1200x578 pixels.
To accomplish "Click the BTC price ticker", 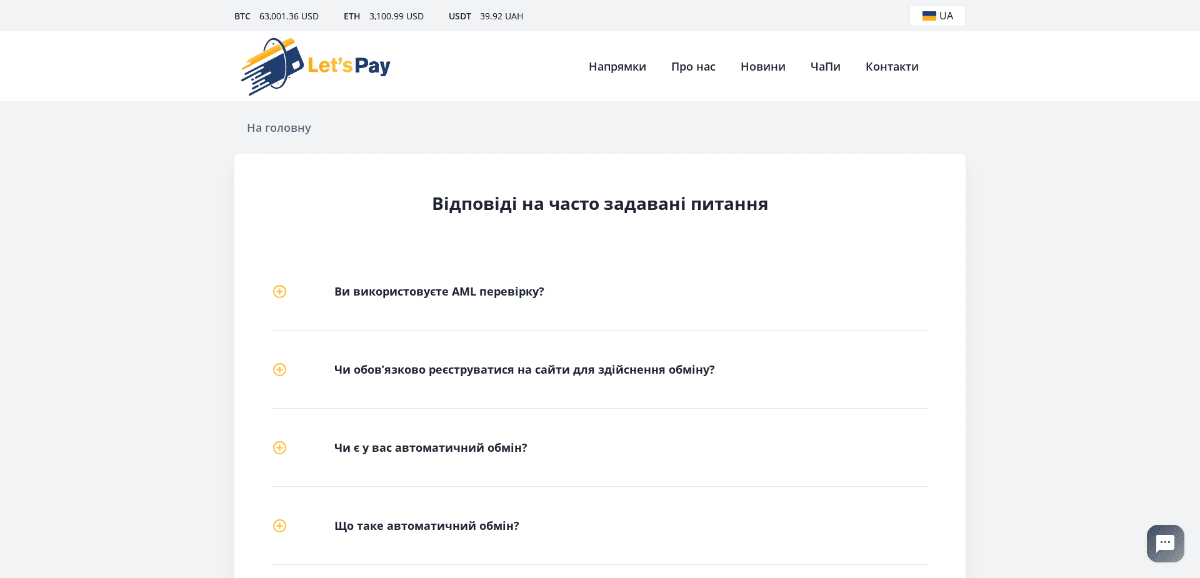I will (278, 16).
